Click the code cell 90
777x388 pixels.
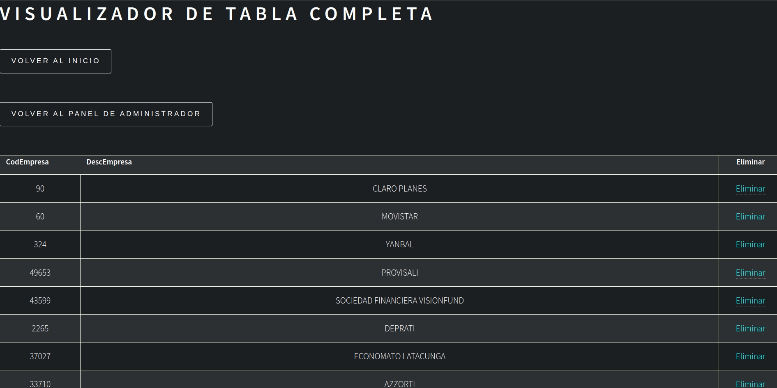click(x=40, y=189)
